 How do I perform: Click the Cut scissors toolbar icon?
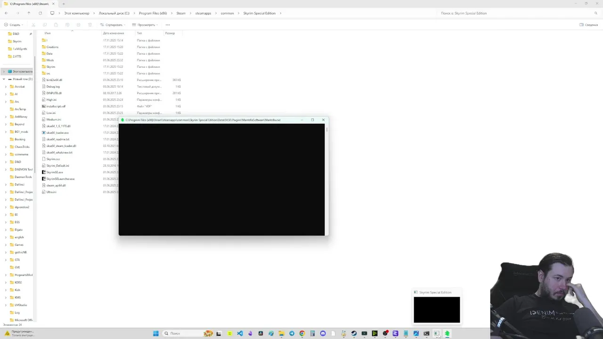[33, 25]
